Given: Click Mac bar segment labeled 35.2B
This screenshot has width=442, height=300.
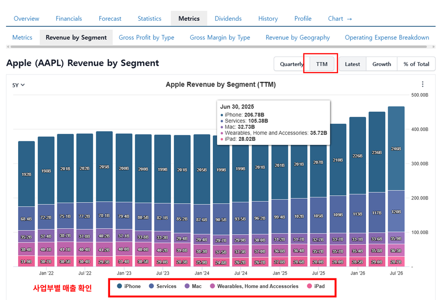Looking at the screenshot, I should [x=26, y=237].
